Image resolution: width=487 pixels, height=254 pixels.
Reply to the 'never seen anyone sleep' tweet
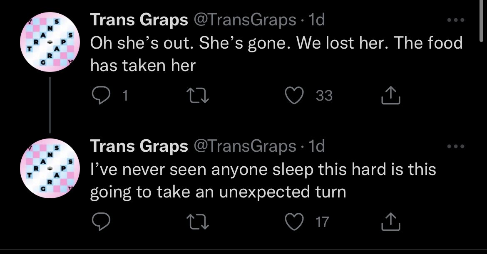point(99,222)
